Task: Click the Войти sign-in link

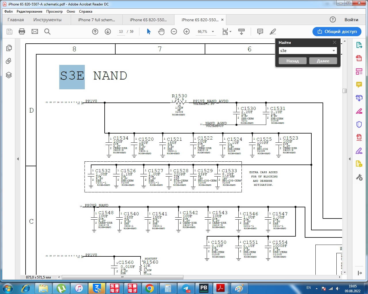Action: (x=351, y=20)
